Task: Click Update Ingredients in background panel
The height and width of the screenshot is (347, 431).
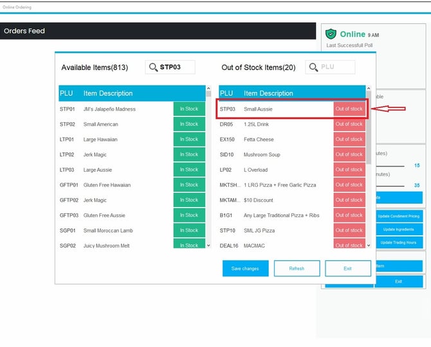Action: pos(399,229)
